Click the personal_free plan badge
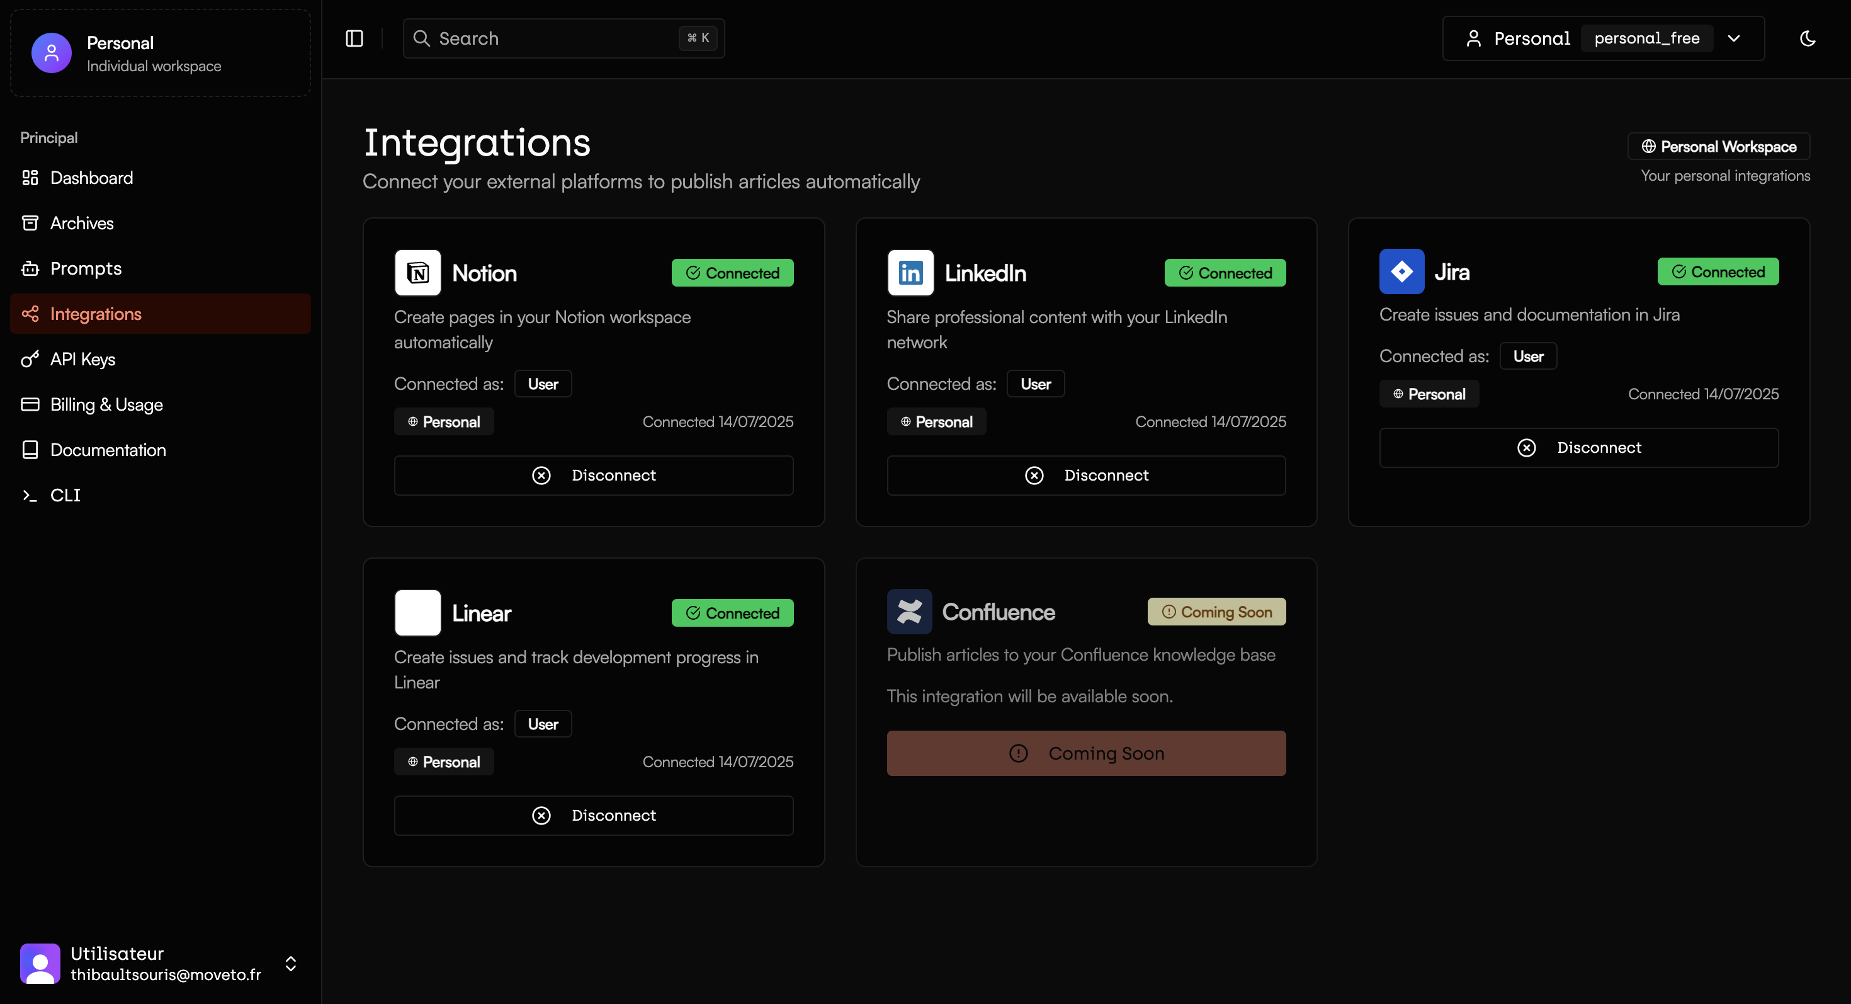The width and height of the screenshot is (1851, 1004). click(1647, 38)
